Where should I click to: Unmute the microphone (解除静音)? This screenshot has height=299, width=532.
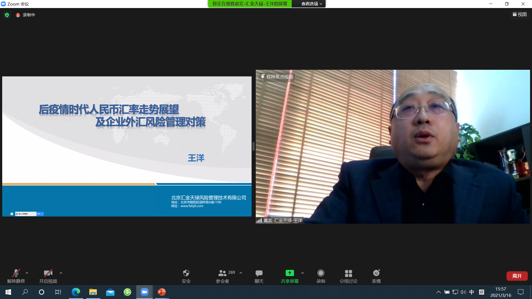point(16,273)
